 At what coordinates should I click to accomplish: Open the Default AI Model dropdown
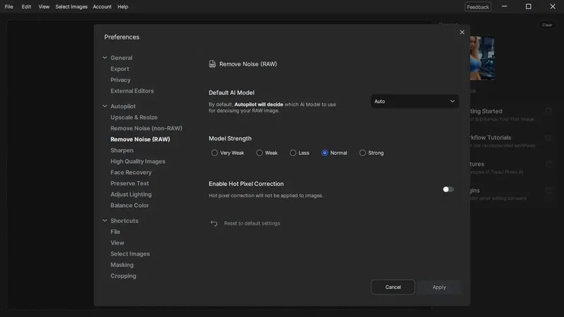415,101
